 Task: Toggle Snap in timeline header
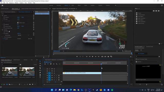click(x=48, y=64)
